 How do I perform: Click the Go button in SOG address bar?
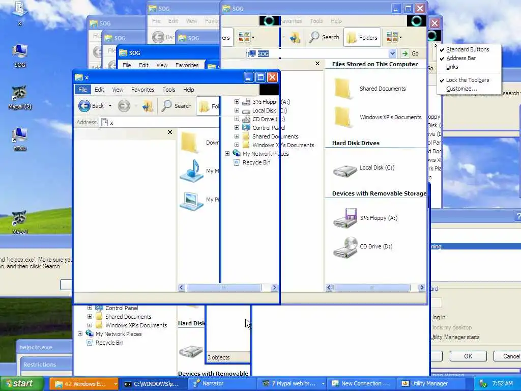point(411,53)
